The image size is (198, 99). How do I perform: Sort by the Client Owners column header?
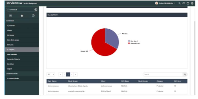point(143,81)
